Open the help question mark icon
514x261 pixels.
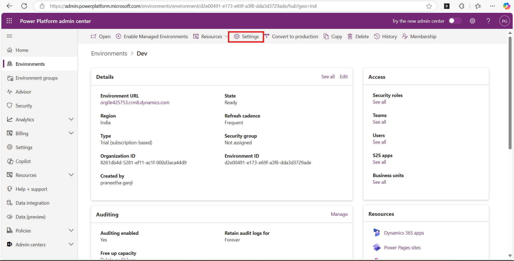click(488, 21)
